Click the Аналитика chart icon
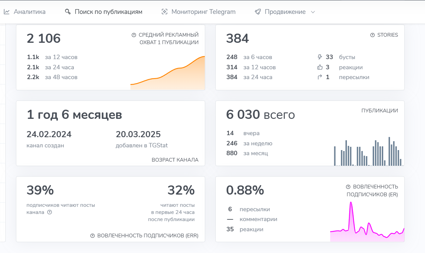 pyautogui.click(x=6, y=12)
